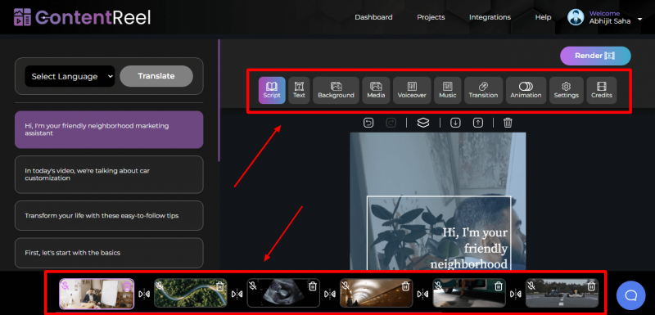Expand the Abhijit Saha account menu arrow
Viewport: 655px width, 315px height.
(x=640, y=19)
